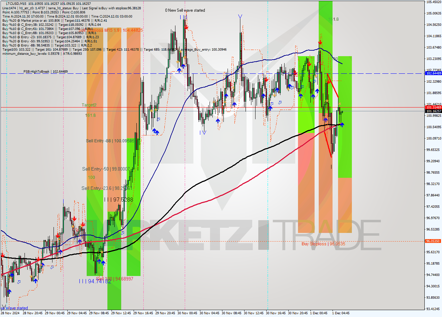Viewport: 442px width, 317px height.
Task: Click the 'Sell Entry -50 | 99.00007' label
Action: [x=106, y=169]
